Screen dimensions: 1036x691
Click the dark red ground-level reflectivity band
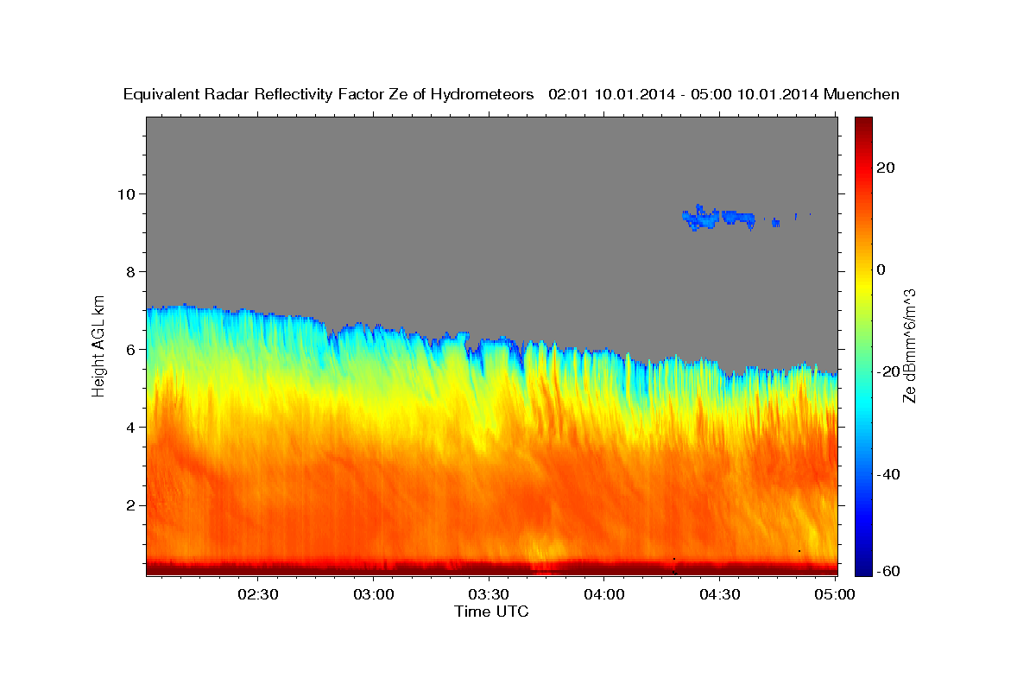click(491, 567)
